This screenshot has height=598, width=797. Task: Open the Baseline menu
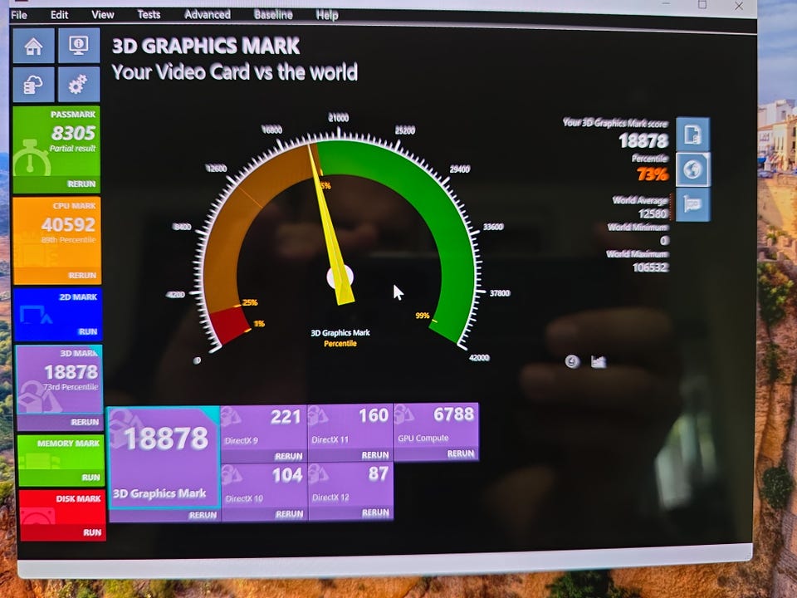(x=273, y=15)
